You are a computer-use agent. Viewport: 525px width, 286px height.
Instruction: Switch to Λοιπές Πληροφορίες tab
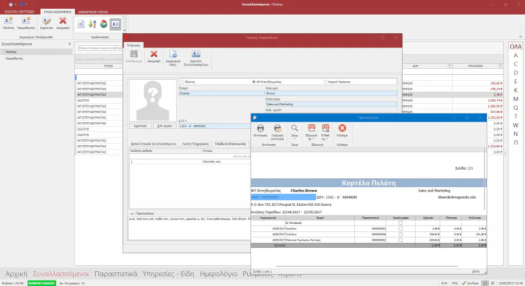tap(195, 144)
